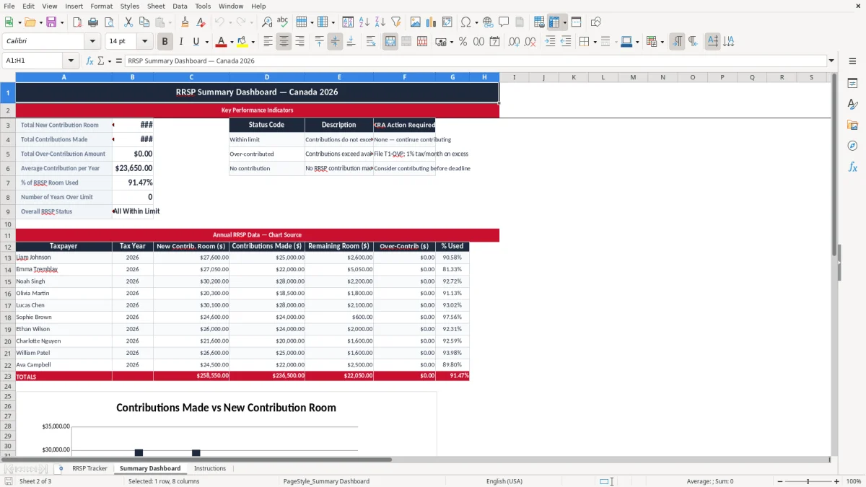
Task: Open the Navigator compass in the sidebar
Action: point(852,146)
